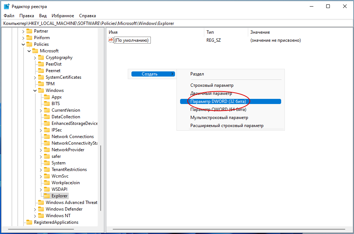Click the DataCollection folder icon
The image size is (354, 234).
pos(47,116)
